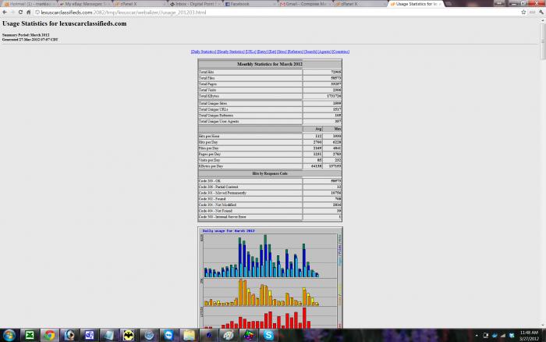
Task: Open Paint from the taskbar
Action: click(229, 335)
